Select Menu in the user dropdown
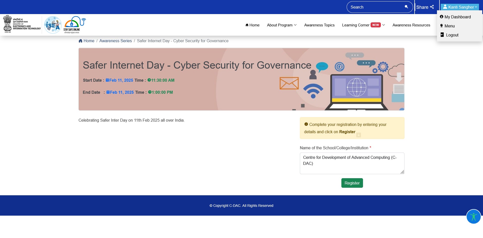483x238 pixels. (449, 26)
